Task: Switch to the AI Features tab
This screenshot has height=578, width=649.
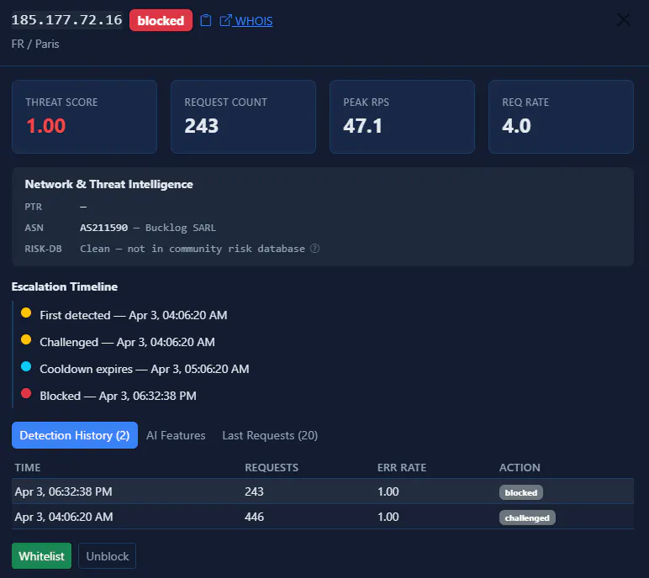Action: tap(176, 435)
